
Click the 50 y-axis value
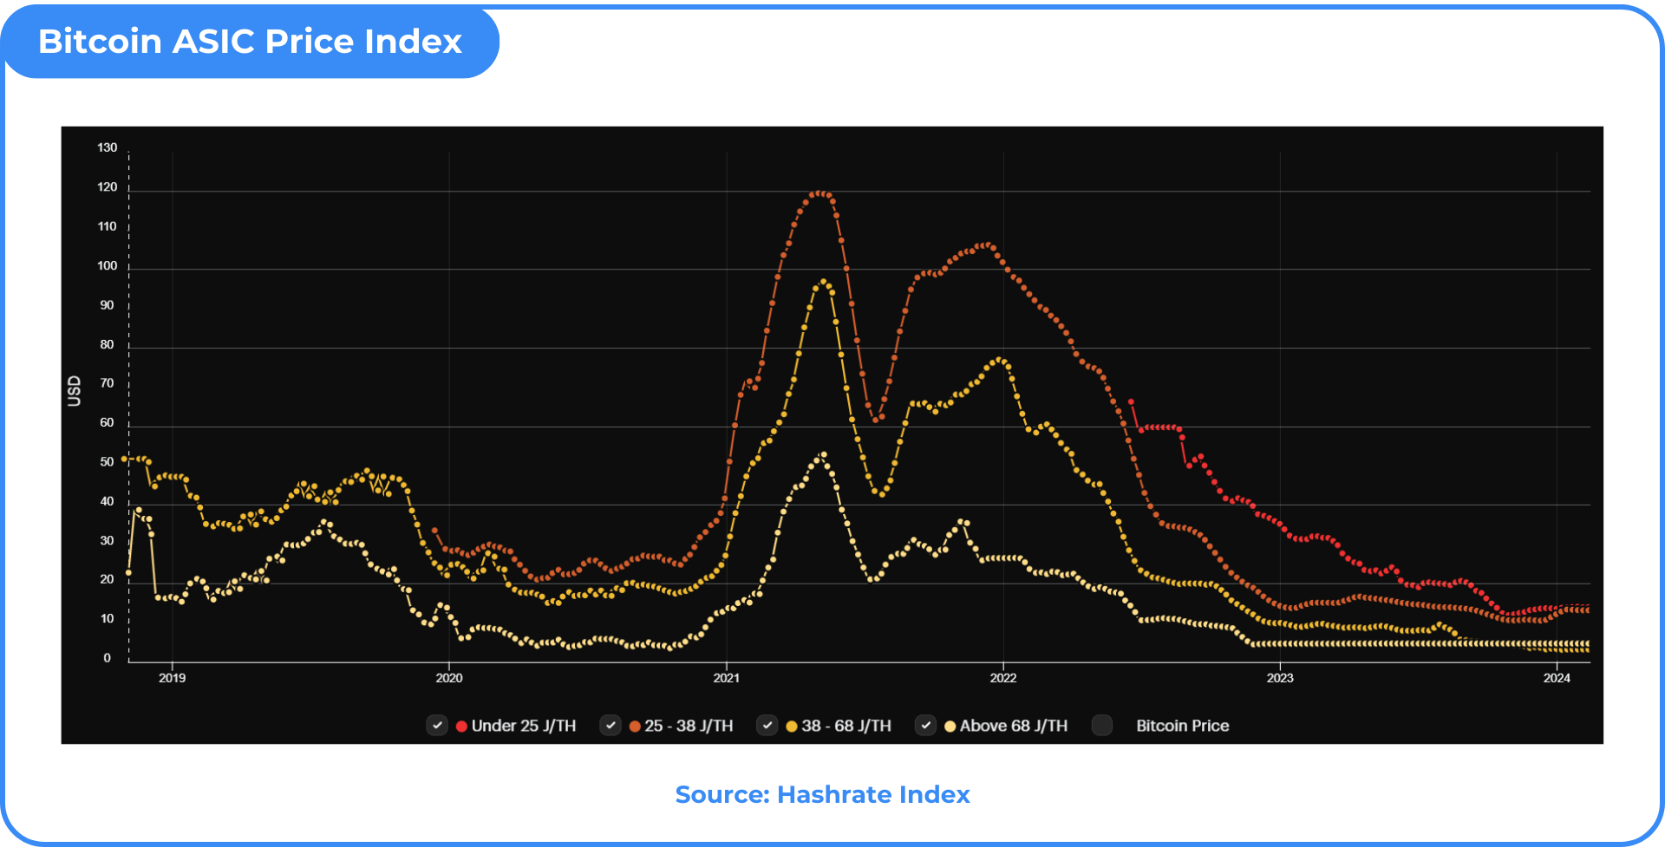tap(107, 462)
